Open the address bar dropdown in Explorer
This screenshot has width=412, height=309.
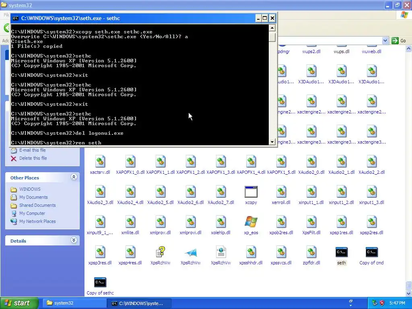[x=385, y=41]
